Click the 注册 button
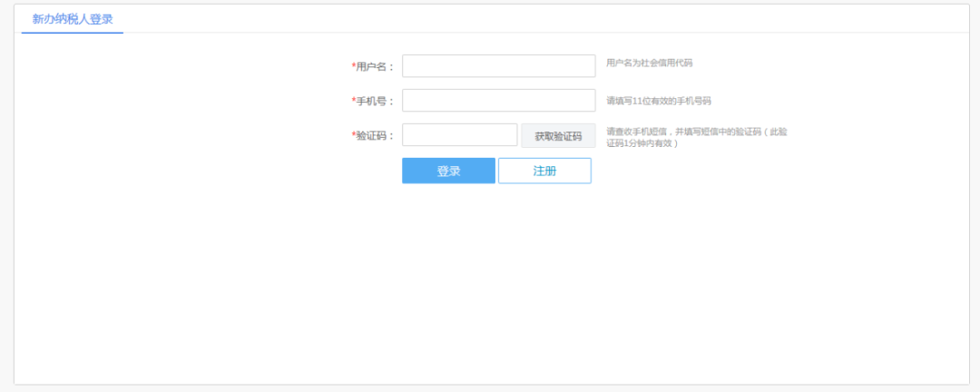The width and height of the screenshot is (980, 392). [544, 171]
